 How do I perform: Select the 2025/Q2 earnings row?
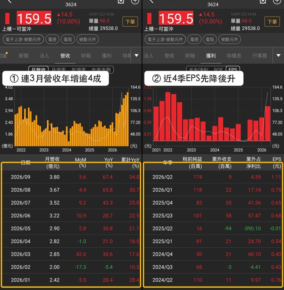(213, 228)
